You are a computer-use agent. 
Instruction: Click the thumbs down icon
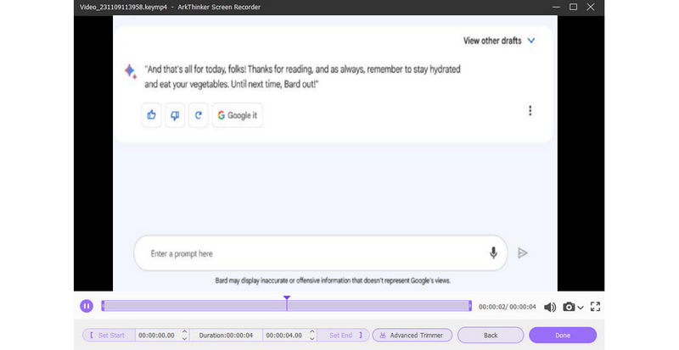tap(175, 115)
